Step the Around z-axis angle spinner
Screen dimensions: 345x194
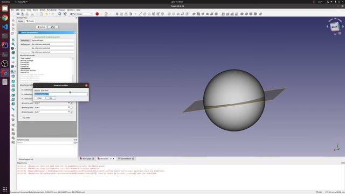click(x=71, y=112)
